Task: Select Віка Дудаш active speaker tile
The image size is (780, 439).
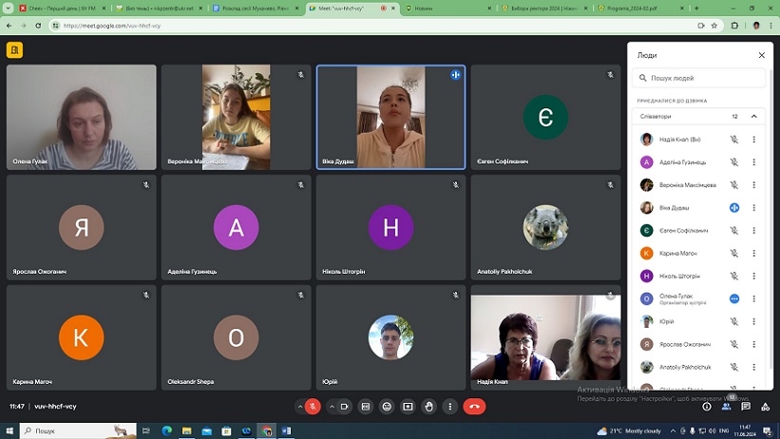Action: coord(391,117)
